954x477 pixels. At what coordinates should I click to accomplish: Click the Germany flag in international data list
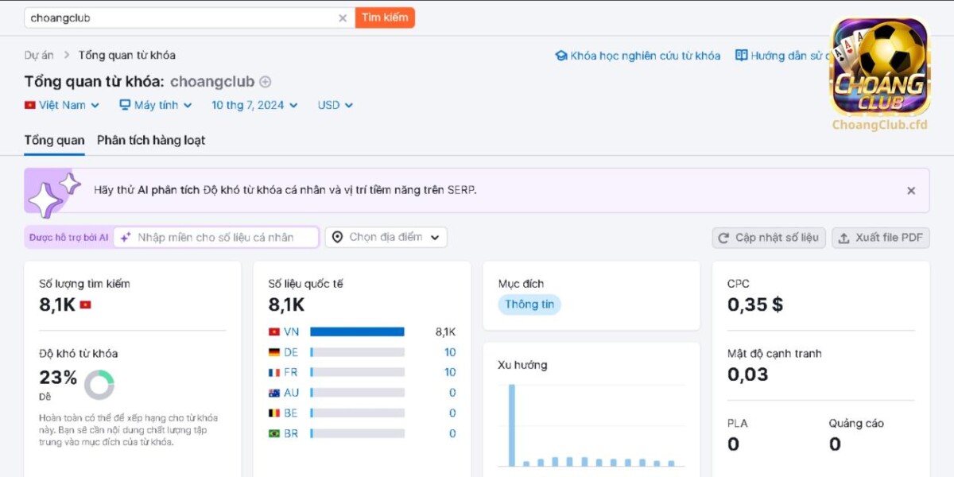click(273, 351)
